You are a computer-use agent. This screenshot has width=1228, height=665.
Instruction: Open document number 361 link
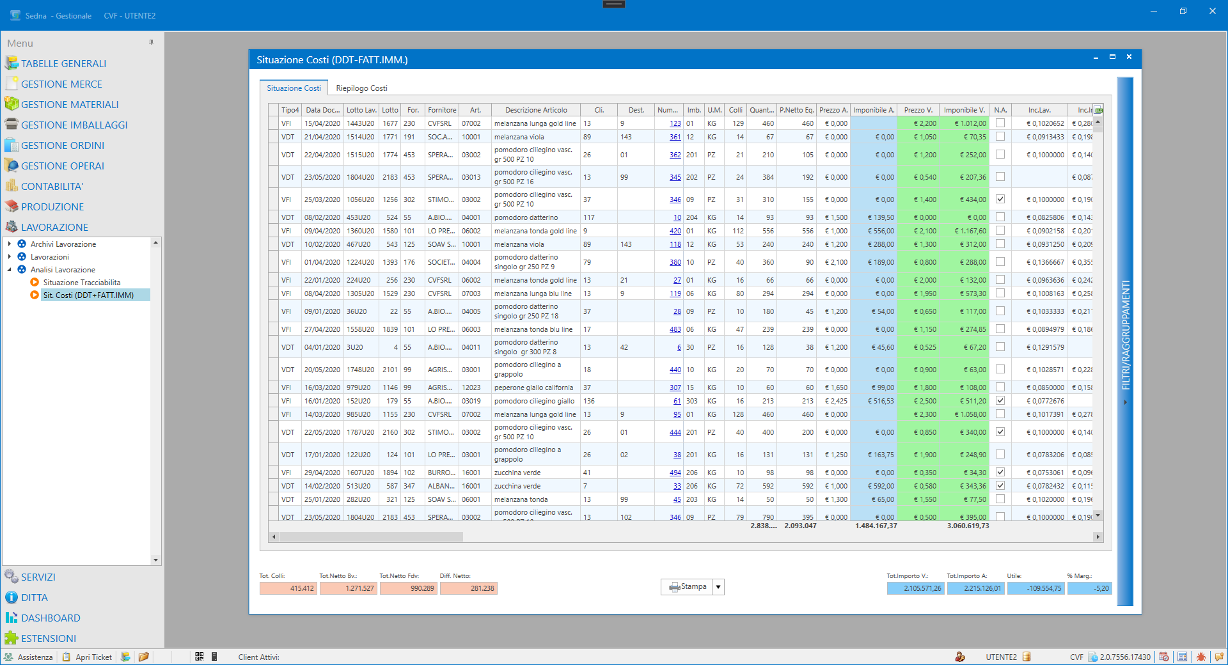[675, 137]
